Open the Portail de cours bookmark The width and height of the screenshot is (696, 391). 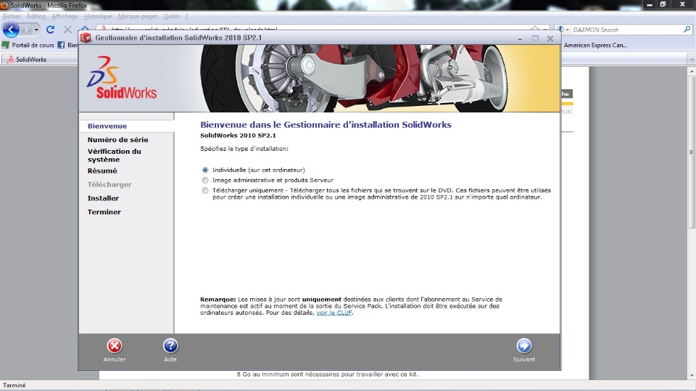point(28,45)
